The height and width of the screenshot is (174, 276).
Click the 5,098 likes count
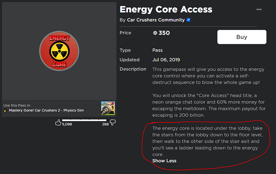[67, 124]
